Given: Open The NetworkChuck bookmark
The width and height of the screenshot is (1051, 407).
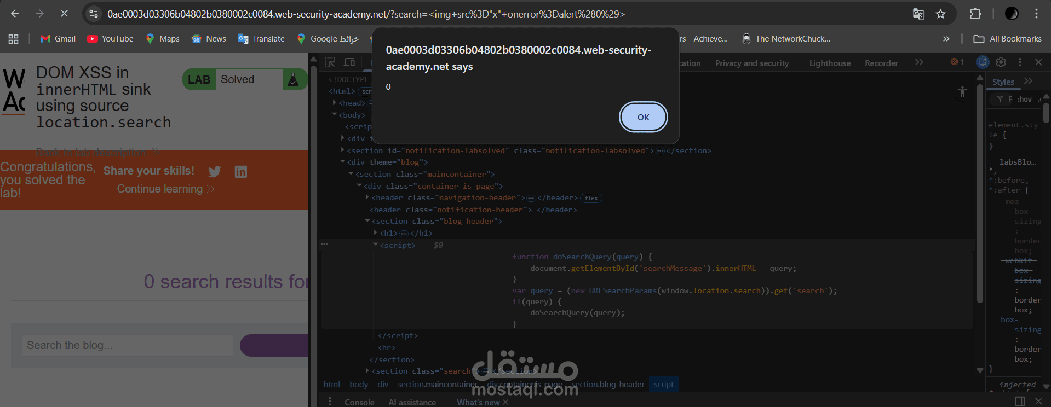Looking at the screenshot, I should [x=786, y=39].
